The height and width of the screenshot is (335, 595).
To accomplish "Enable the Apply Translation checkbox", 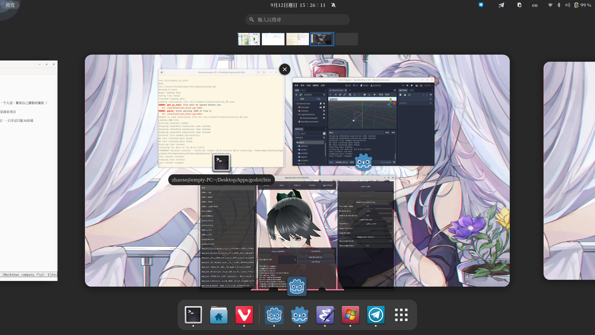I will point(390,228).
